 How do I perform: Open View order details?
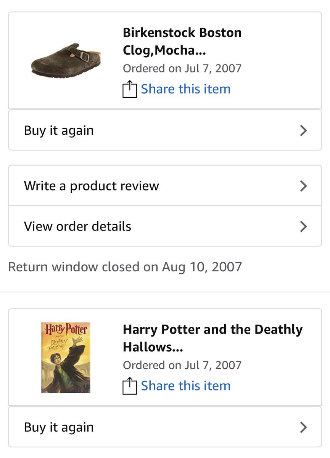click(77, 226)
